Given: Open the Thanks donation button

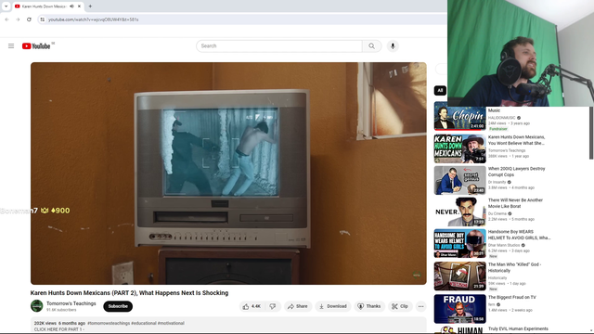Looking at the screenshot, I should click(x=369, y=306).
